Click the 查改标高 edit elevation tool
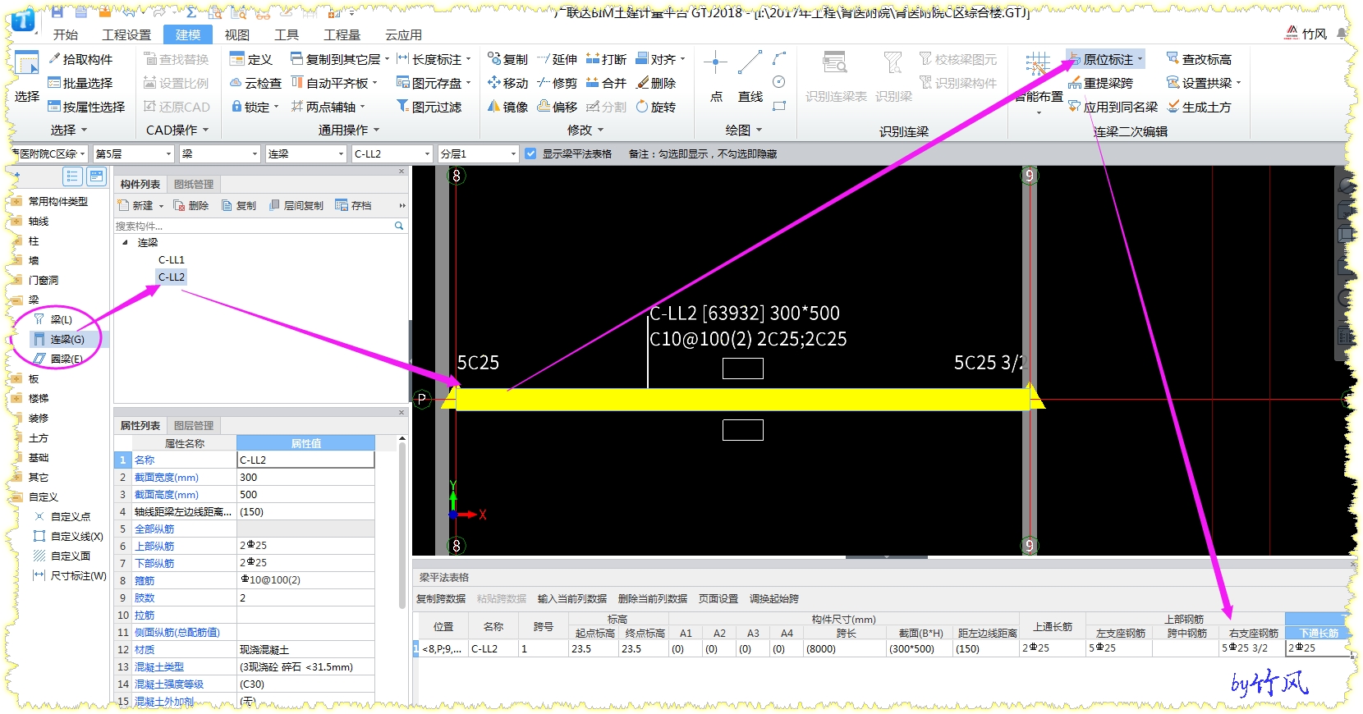 point(1199,59)
